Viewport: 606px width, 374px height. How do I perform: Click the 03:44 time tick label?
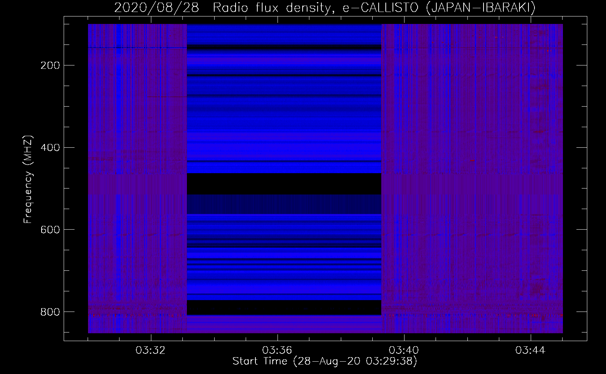pyautogui.click(x=530, y=350)
